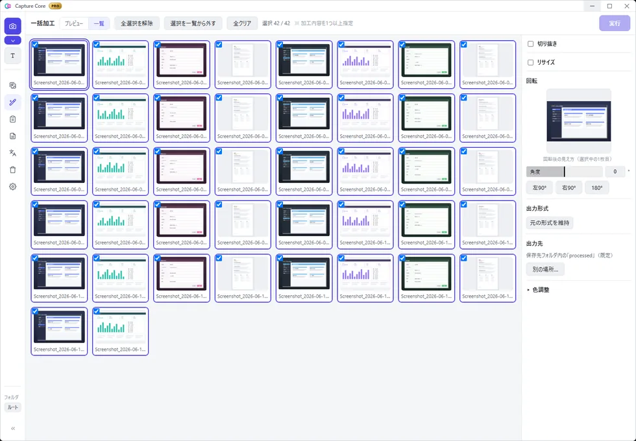
Task: Enable the リサイズ checkbox
Action: coord(530,62)
